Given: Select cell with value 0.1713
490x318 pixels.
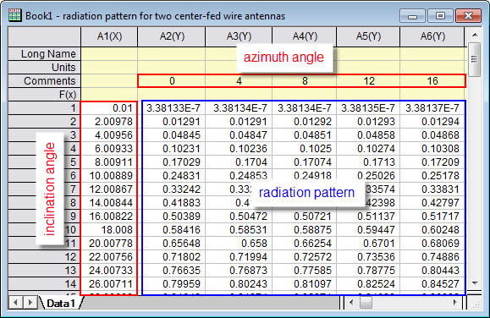Looking at the screenshot, I should 368,162.
